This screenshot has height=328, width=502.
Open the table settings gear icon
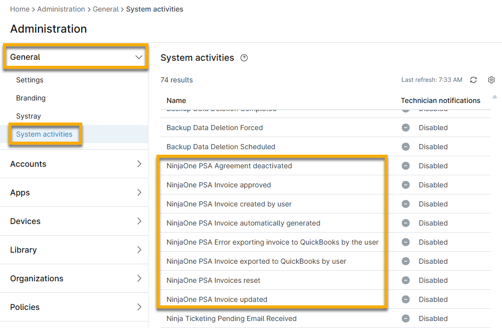(491, 80)
